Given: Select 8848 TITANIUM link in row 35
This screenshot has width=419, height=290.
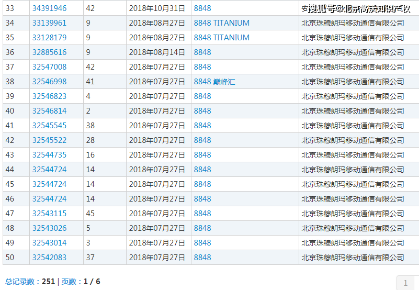Looking at the screenshot, I should click(x=221, y=38).
